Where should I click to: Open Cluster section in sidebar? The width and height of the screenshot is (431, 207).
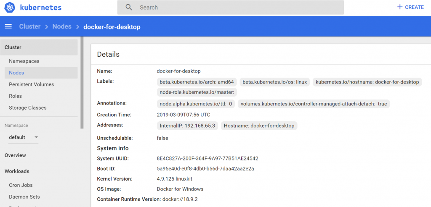point(13,47)
